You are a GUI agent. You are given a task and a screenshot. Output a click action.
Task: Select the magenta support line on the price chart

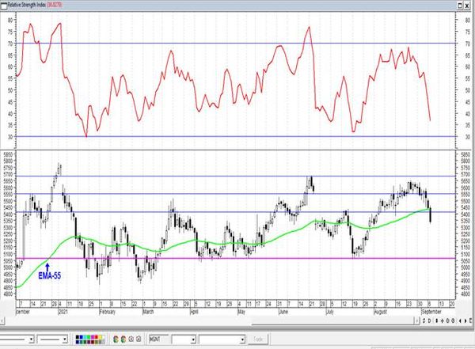coord(237,258)
